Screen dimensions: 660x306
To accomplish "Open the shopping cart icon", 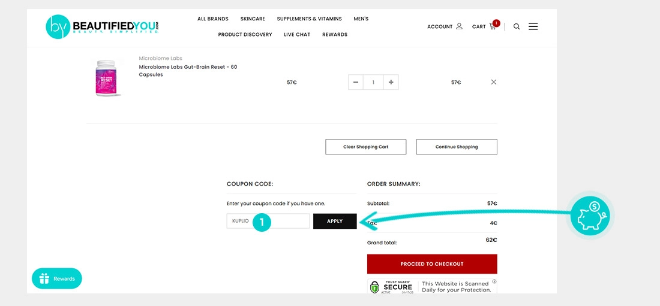I will (493, 26).
